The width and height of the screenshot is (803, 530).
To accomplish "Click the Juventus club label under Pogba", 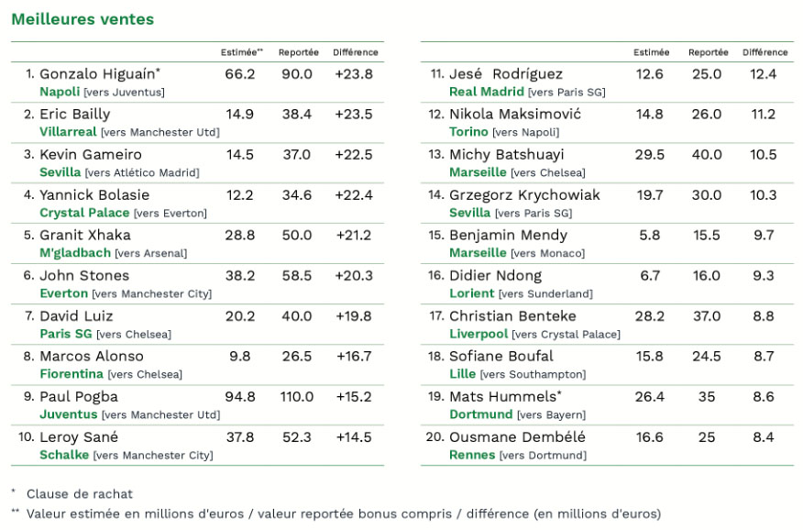I will pyautogui.click(x=68, y=414).
